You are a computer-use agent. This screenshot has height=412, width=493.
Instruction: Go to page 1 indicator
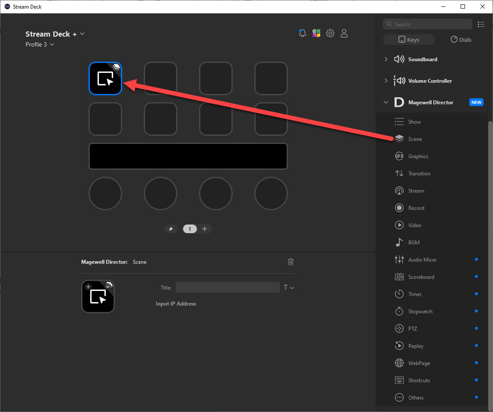(190, 229)
